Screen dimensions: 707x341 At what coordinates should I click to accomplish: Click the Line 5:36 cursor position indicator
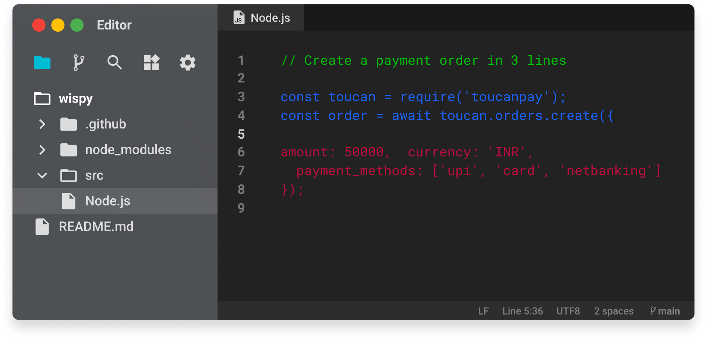coord(522,311)
